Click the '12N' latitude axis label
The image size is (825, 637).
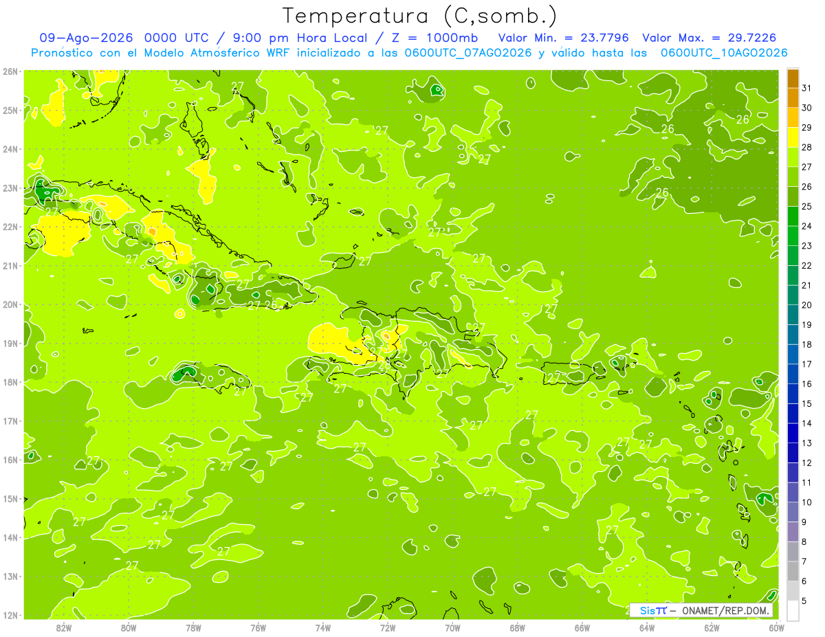tap(10, 615)
